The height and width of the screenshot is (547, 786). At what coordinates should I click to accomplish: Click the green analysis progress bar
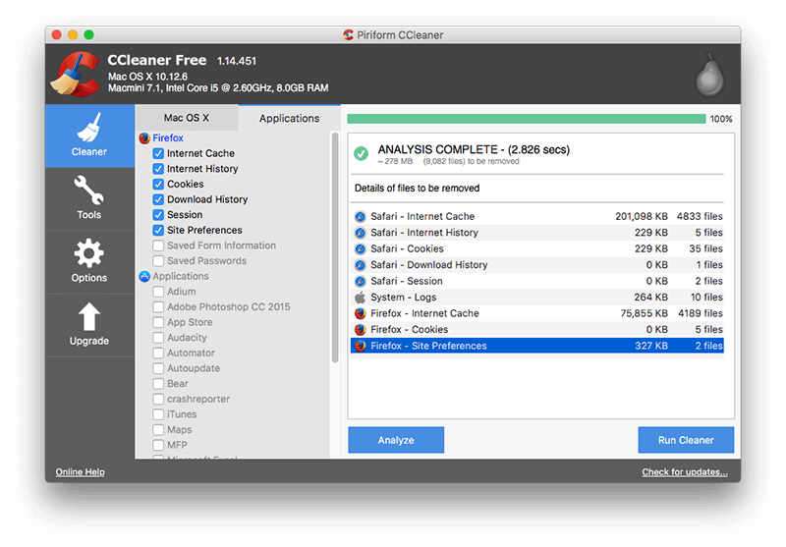click(x=526, y=119)
